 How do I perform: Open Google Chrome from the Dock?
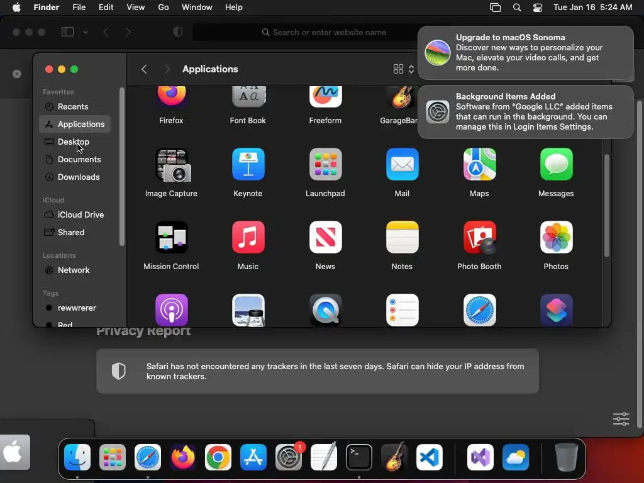218,457
